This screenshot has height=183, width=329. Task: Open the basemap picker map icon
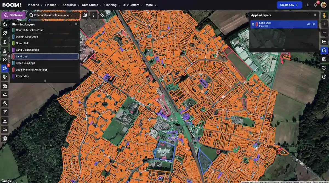tap(85, 15)
